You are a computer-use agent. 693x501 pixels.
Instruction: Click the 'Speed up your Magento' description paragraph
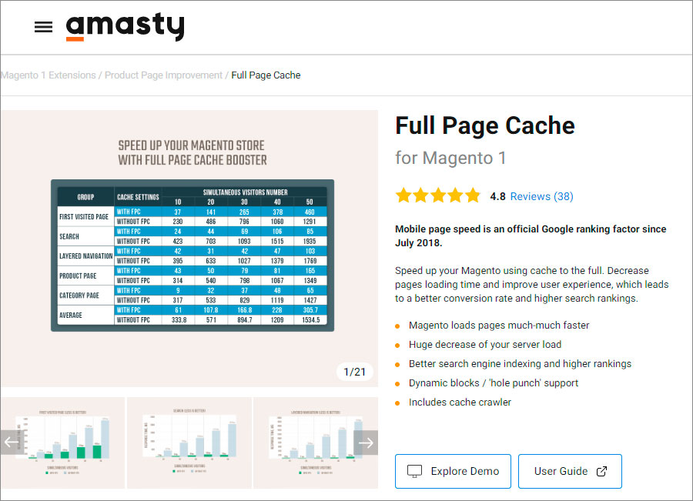click(531, 285)
